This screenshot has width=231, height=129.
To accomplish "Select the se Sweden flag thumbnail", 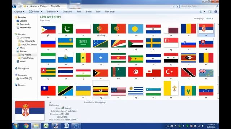I will click(153, 43).
